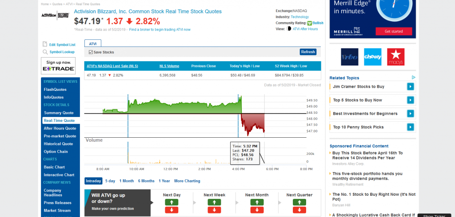Click arrow for Best Investments for Beginners

click(410, 114)
